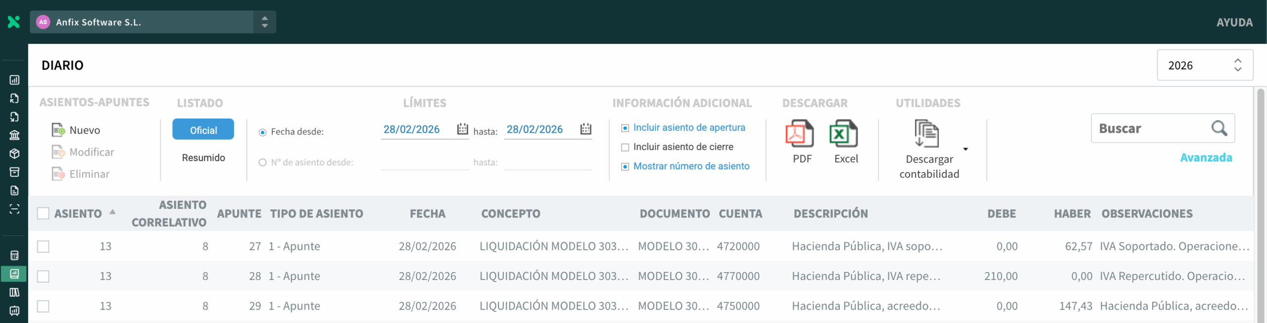Switch listing to Resumido
The height and width of the screenshot is (323, 1267).
(x=203, y=158)
